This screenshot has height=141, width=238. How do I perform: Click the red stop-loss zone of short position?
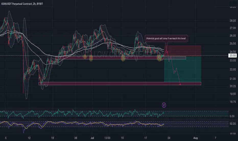click(183, 51)
